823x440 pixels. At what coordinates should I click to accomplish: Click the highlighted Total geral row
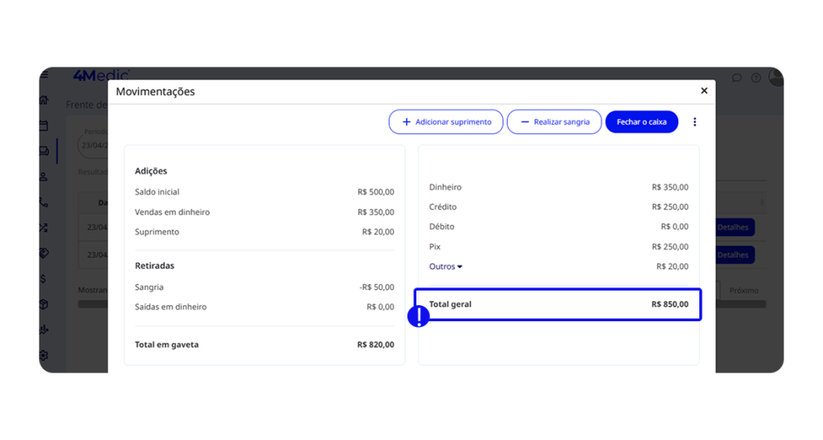558,305
